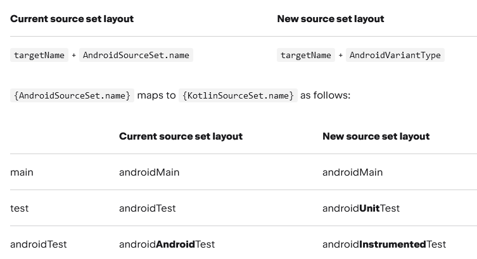Click the AndroidVariantType code snippet
The width and height of the screenshot is (477, 259).
[x=395, y=55]
